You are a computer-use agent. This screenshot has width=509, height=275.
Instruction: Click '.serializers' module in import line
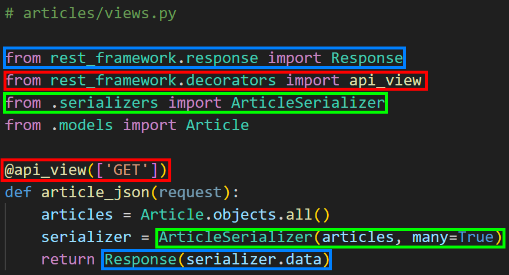coord(105,103)
